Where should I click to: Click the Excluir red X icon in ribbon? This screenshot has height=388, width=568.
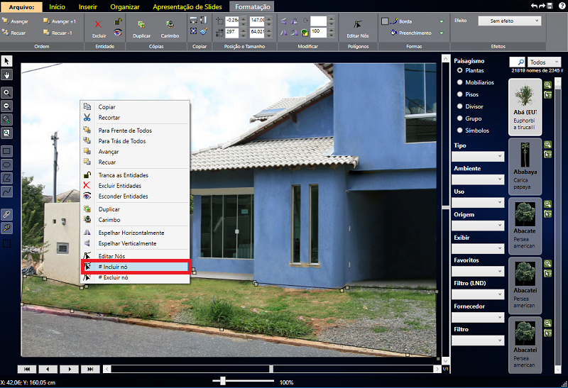point(98,23)
